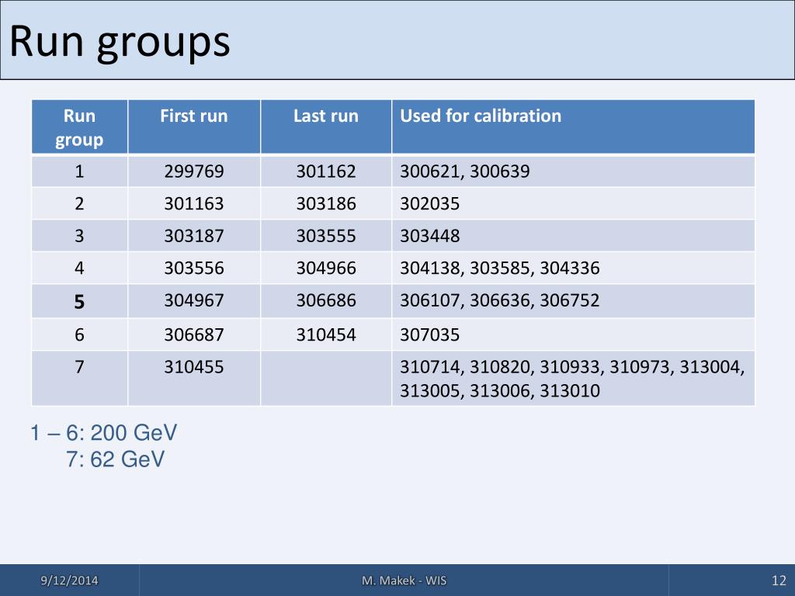Click bold run group number 5
795x596 pixels.
(x=80, y=302)
